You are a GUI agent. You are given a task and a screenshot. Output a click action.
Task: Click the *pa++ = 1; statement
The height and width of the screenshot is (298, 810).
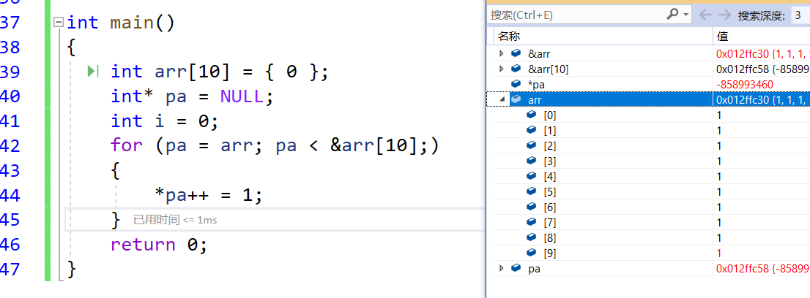coord(209,196)
